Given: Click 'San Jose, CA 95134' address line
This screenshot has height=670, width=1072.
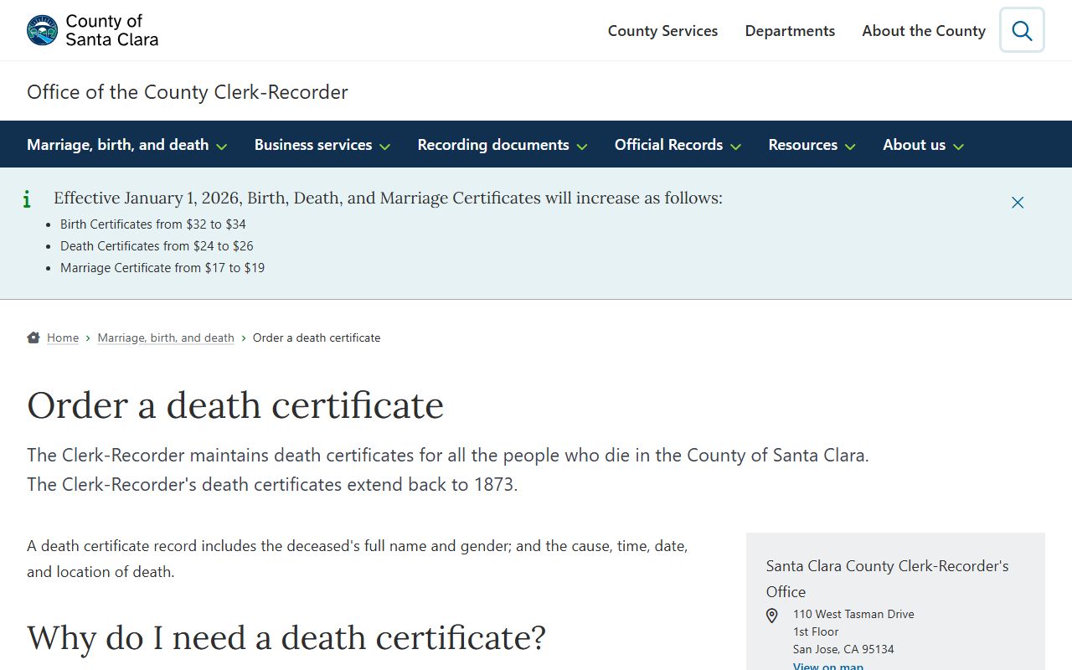Looking at the screenshot, I should pos(843,649).
